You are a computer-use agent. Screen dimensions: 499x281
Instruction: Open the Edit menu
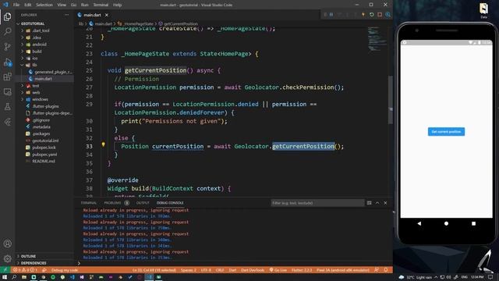coord(28,5)
